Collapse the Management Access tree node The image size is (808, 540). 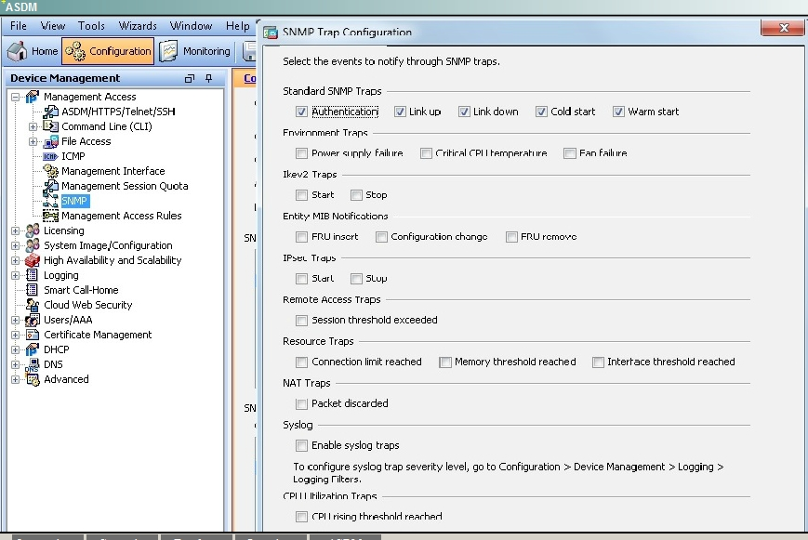(x=15, y=97)
